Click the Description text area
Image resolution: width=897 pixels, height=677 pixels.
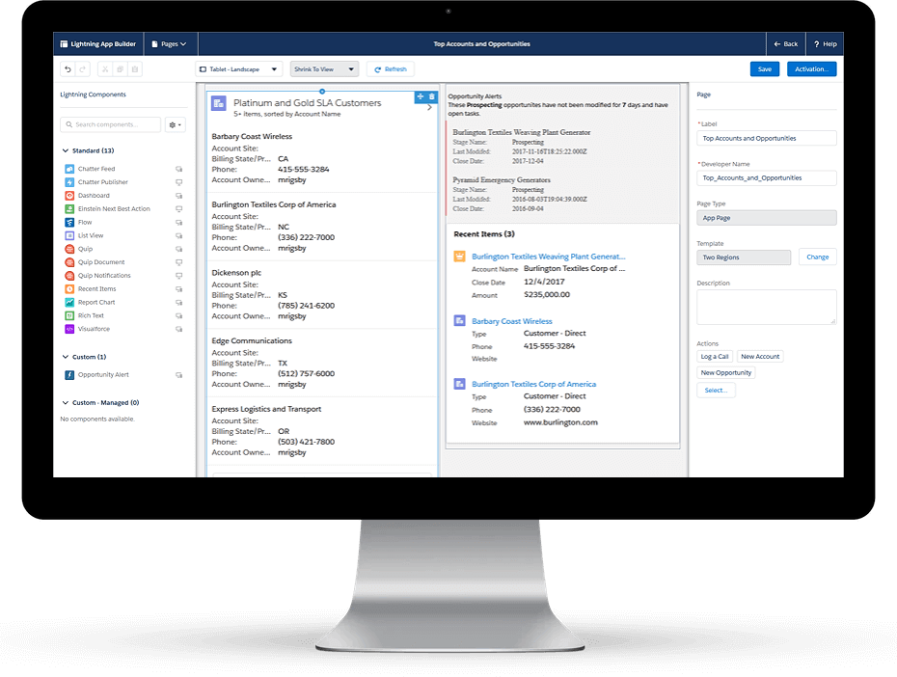click(767, 307)
